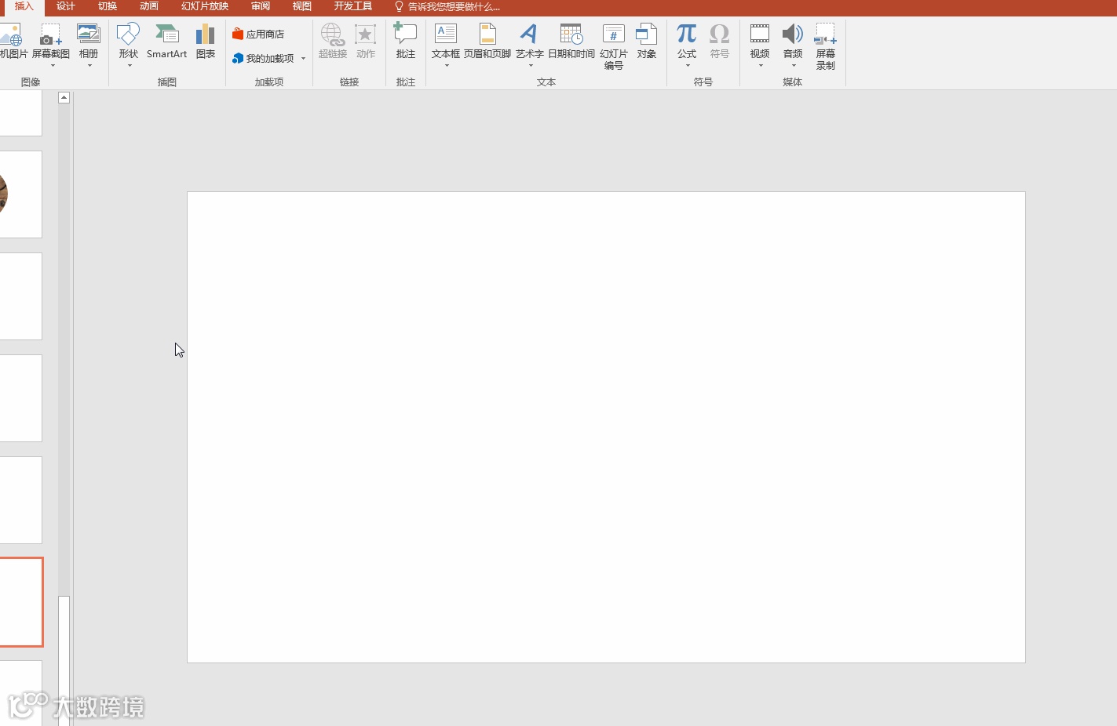
Task: Click the 告诉我您想要做什么 search box
Action: [x=447, y=7]
